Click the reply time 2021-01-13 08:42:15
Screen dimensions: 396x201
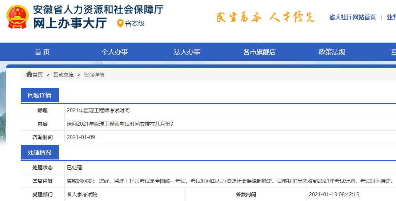[334, 194]
